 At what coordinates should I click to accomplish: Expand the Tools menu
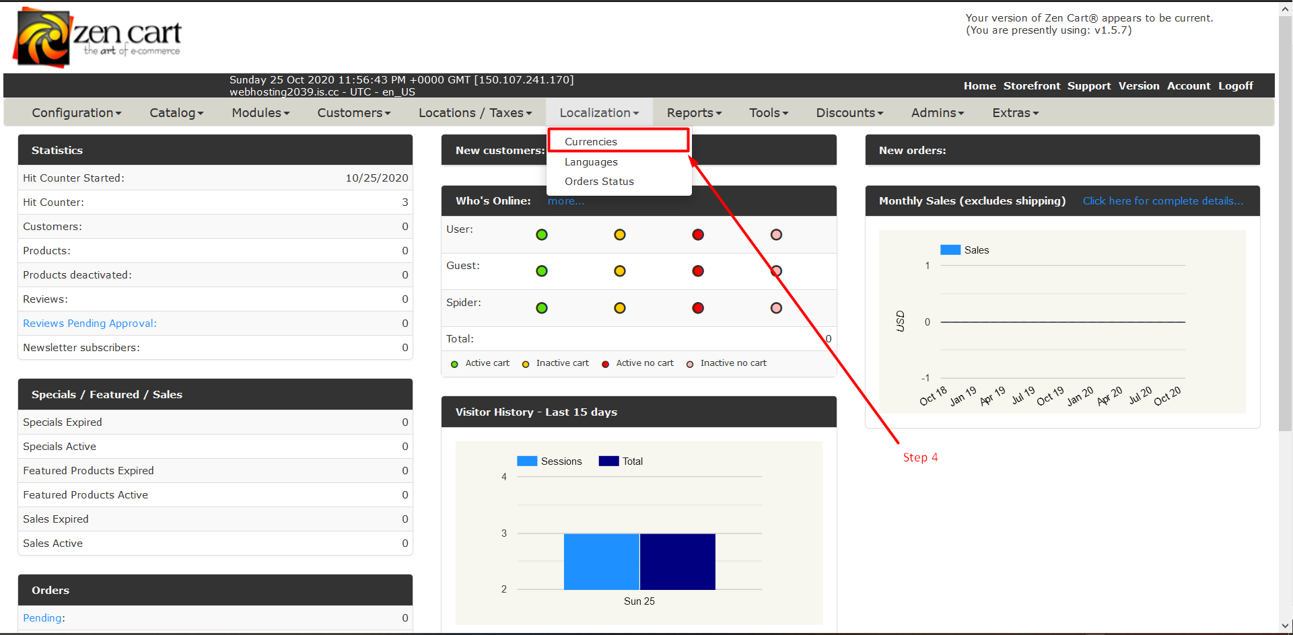pos(769,112)
